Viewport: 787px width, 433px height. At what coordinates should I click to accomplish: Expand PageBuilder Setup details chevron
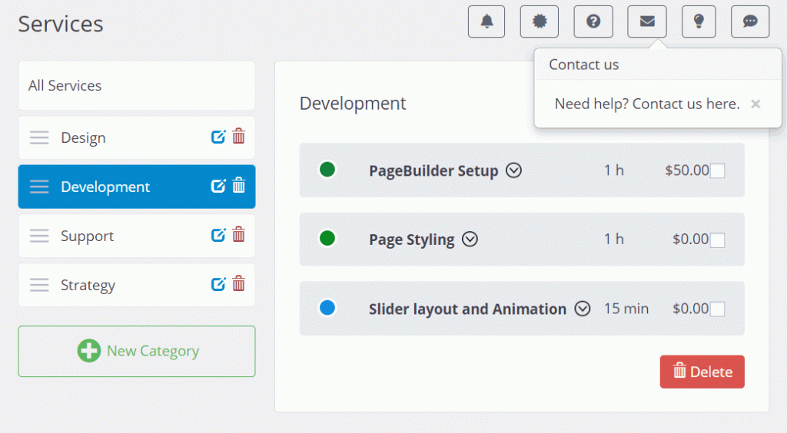(x=513, y=170)
